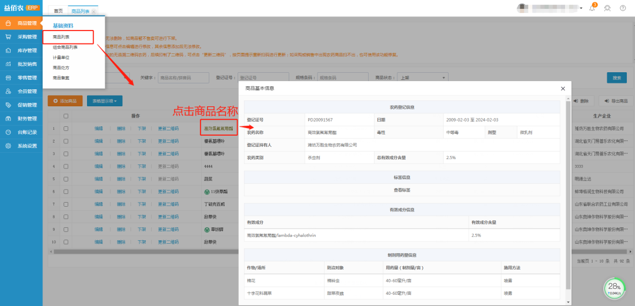Image resolution: width=635 pixels, height=306 pixels.
Task: Click 查看标签 link in the dialog
Action: click(x=402, y=190)
